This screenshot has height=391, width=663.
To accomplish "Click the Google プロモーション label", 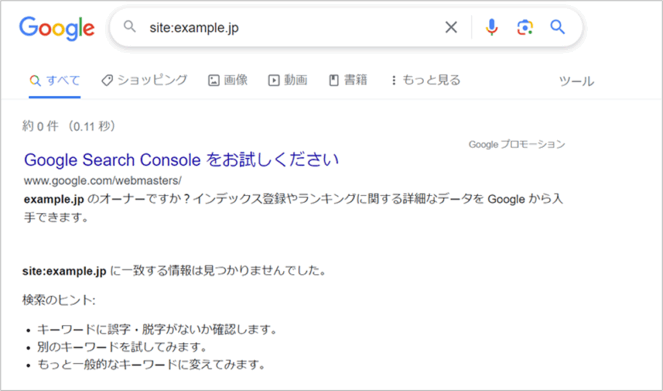I will tap(517, 144).
